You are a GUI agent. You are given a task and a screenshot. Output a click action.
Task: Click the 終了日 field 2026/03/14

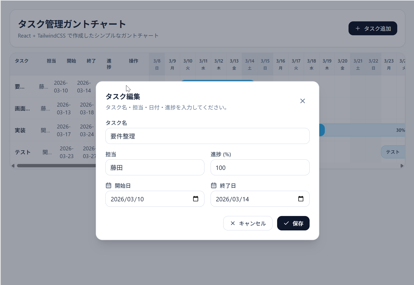click(x=260, y=199)
